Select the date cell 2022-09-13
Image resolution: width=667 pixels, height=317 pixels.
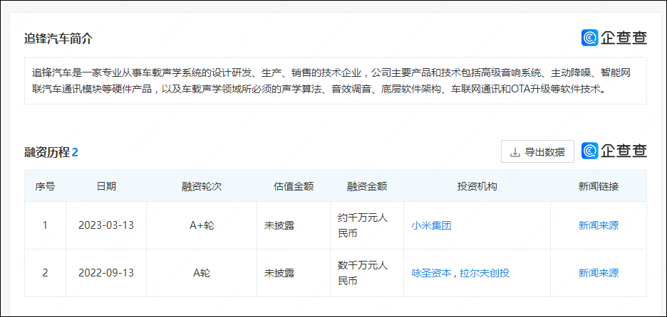tap(106, 273)
